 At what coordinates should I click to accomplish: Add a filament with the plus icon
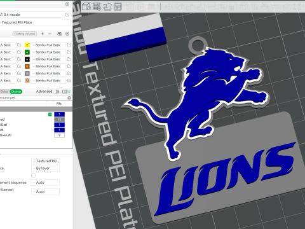[43, 34]
